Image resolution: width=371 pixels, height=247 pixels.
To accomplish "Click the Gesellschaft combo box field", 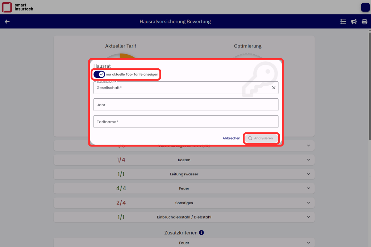I will [181, 88].
